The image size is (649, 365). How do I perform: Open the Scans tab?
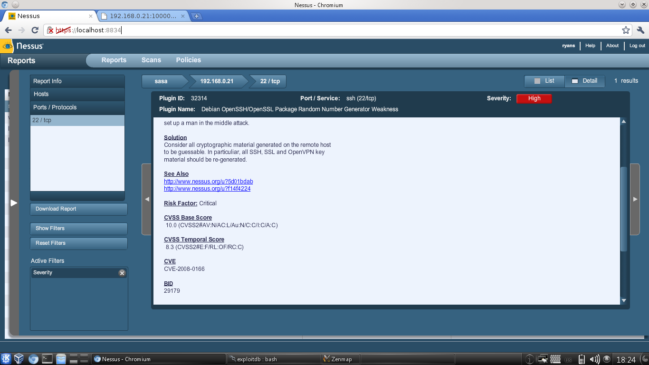click(x=151, y=60)
